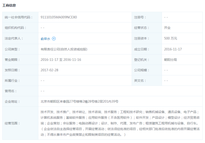This screenshot has width=205, height=143.
Task: Select business status value 开业
Action: 167,28
